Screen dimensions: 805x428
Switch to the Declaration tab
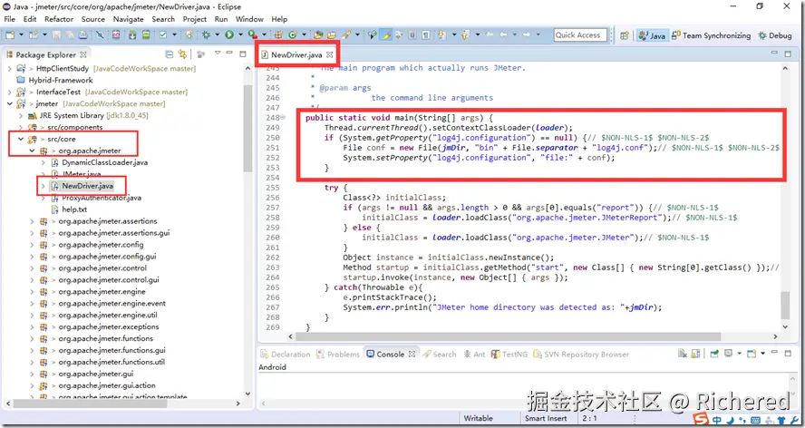[286, 355]
